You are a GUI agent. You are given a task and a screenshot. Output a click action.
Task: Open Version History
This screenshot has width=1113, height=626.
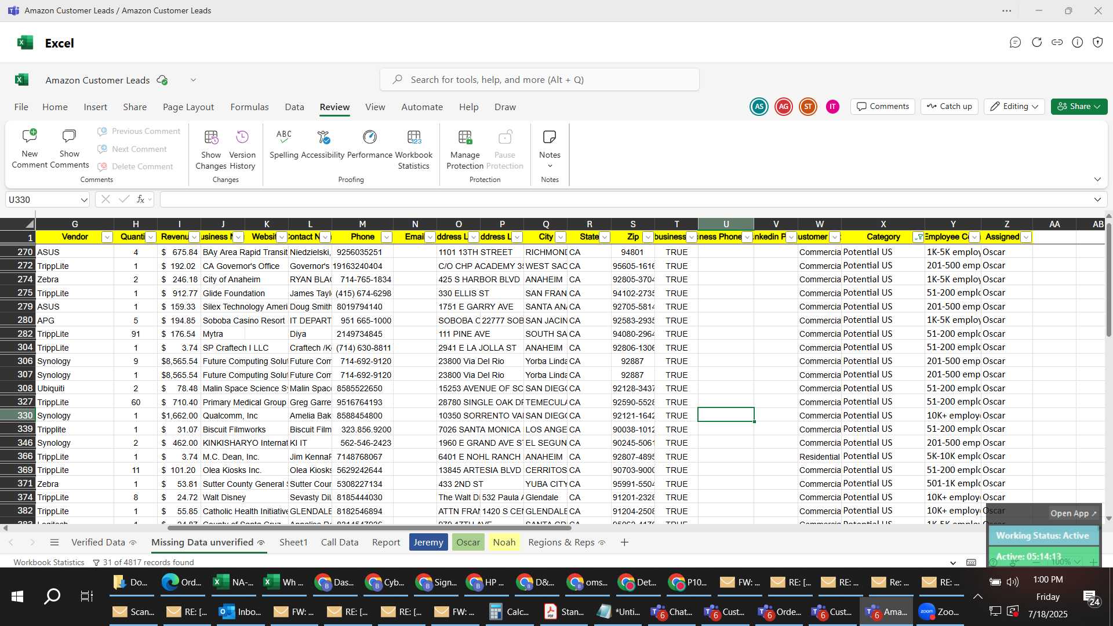(242, 149)
